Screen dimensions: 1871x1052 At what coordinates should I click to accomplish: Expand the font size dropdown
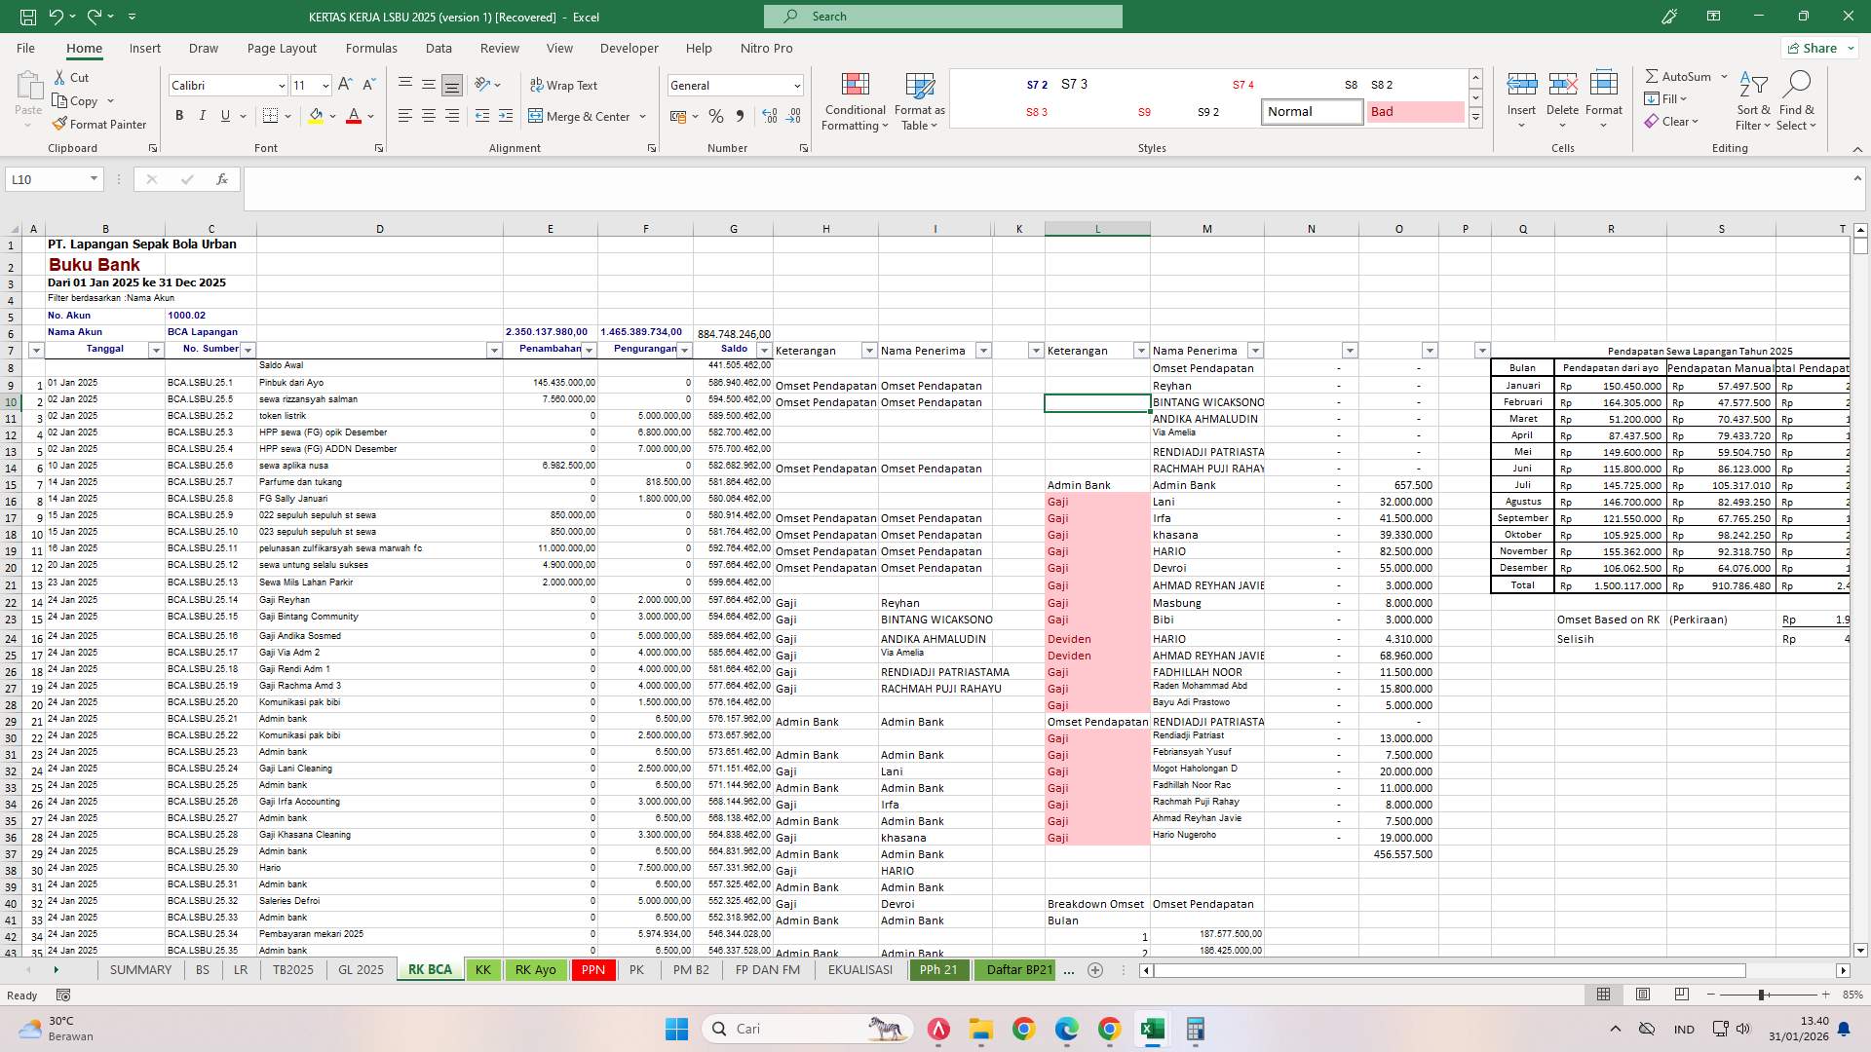pyautogui.click(x=326, y=86)
